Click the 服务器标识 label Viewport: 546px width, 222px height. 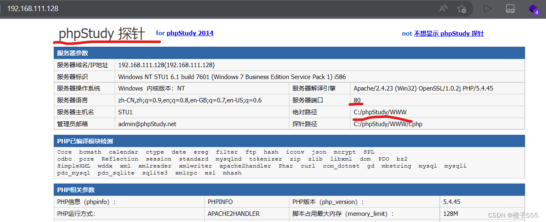click(72, 77)
